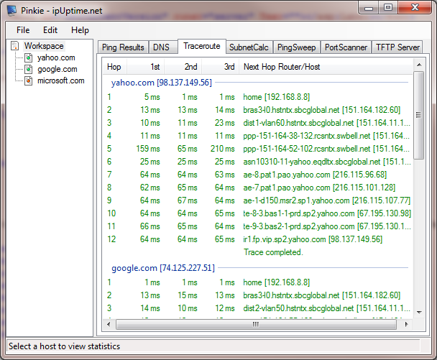The height and width of the screenshot is (360, 437).
Task: Click the 159 ms value in hop 5
Action: [x=148, y=149]
